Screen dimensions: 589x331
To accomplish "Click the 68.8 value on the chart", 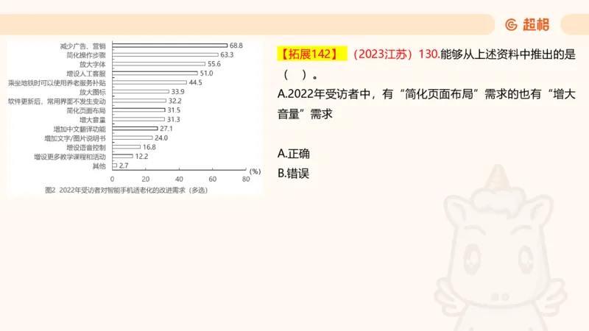I will pos(236,46).
